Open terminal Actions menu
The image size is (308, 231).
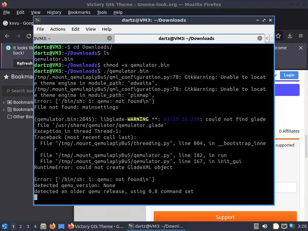(x=58, y=29)
